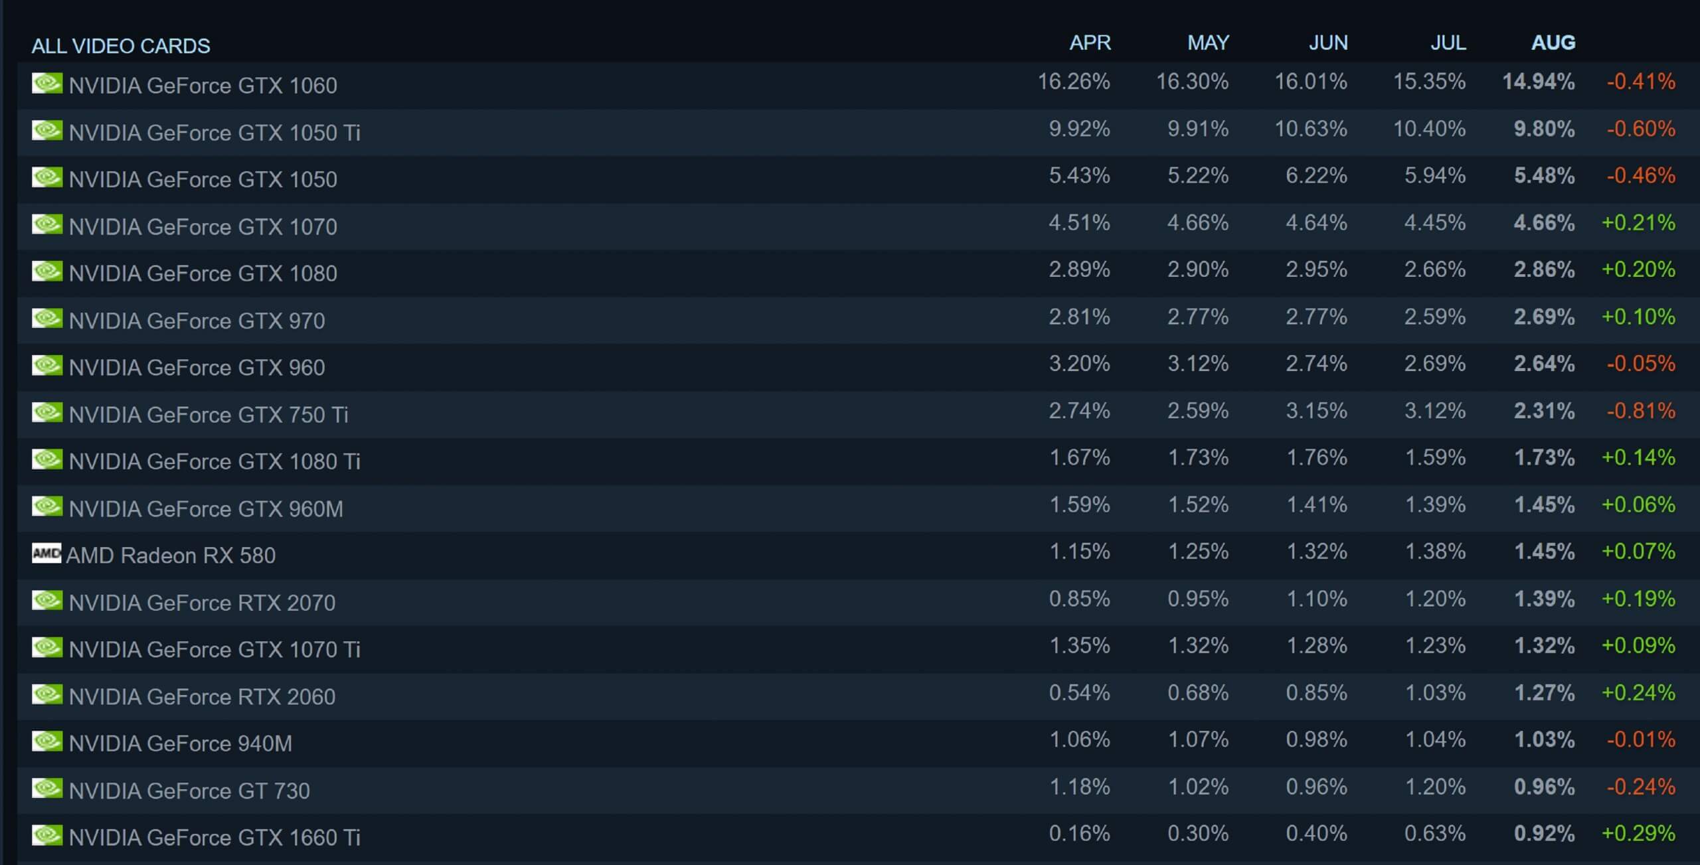Screen dimensions: 1700x865
Task: Select the NVIDIA GeForce GTX 960M row
Action: (x=206, y=509)
